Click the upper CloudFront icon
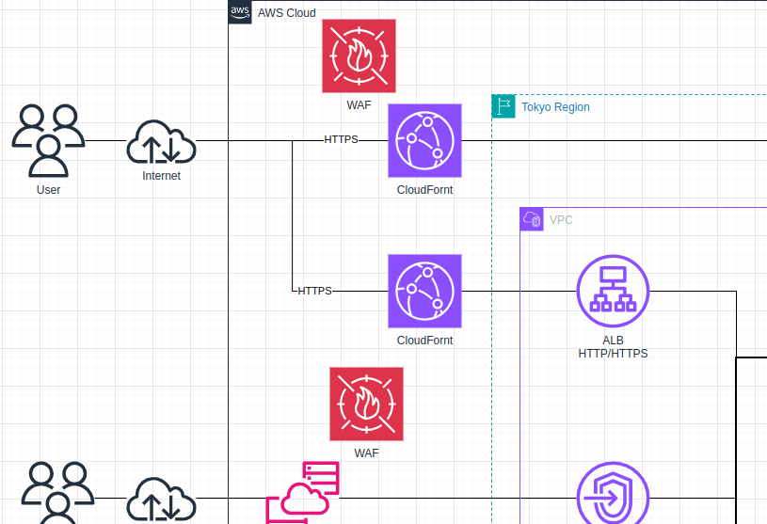 pyautogui.click(x=424, y=140)
